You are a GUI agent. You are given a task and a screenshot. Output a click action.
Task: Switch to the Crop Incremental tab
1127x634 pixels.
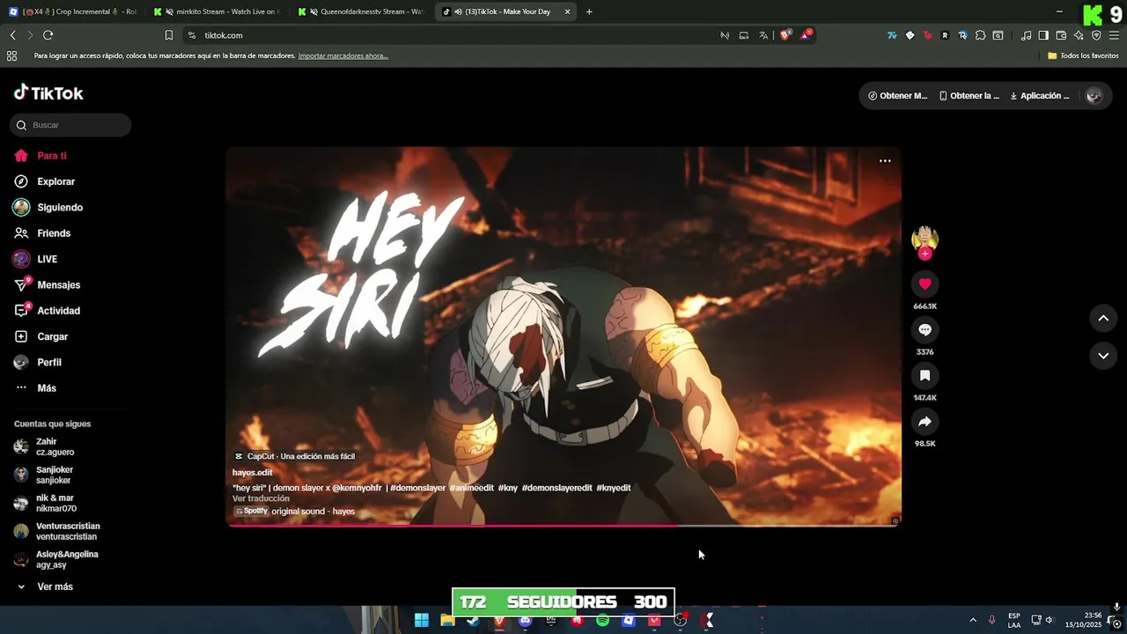tap(73, 12)
